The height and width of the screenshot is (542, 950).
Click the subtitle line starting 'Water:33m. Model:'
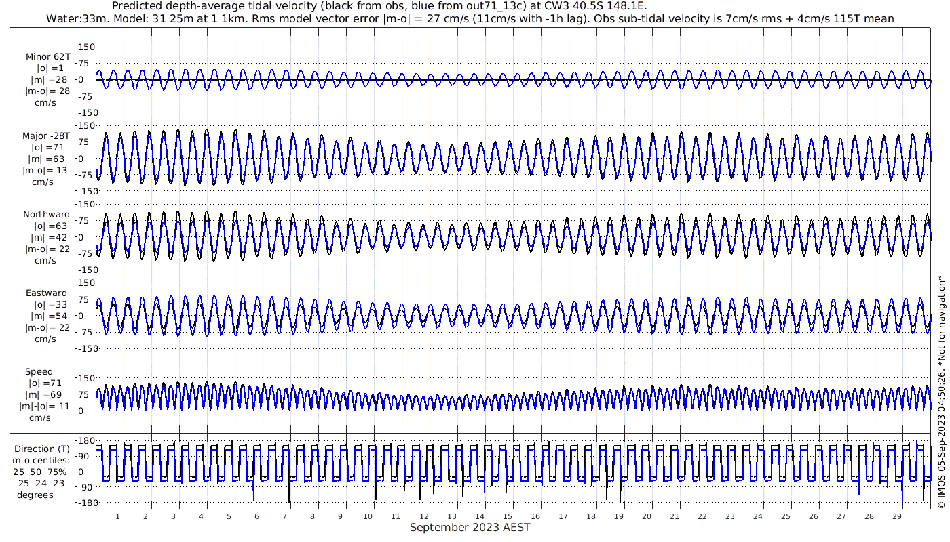(x=470, y=18)
